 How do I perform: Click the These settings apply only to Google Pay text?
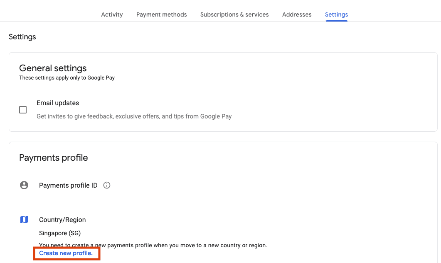click(x=67, y=77)
